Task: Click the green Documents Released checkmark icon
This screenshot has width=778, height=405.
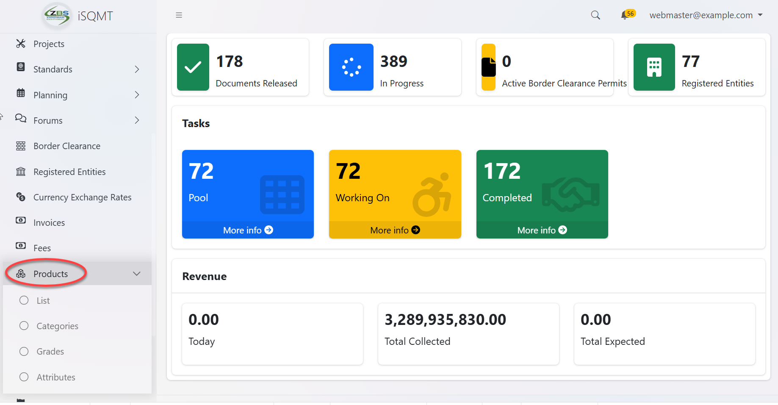Action: (x=193, y=67)
